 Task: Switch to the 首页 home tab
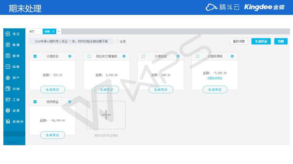click(32, 31)
